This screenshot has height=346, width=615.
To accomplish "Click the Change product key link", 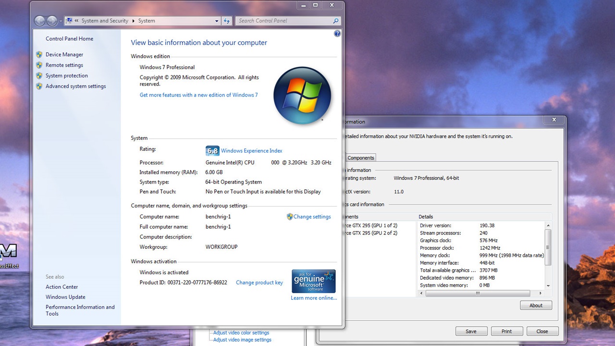I will click(259, 283).
